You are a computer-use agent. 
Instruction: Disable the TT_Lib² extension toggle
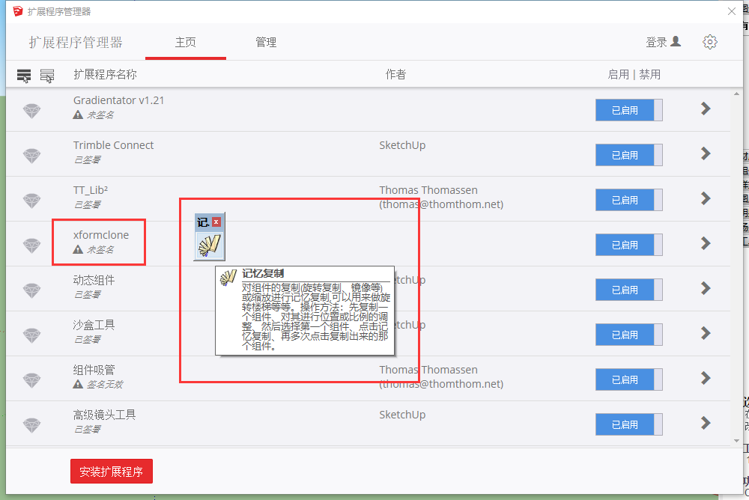click(x=628, y=200)
